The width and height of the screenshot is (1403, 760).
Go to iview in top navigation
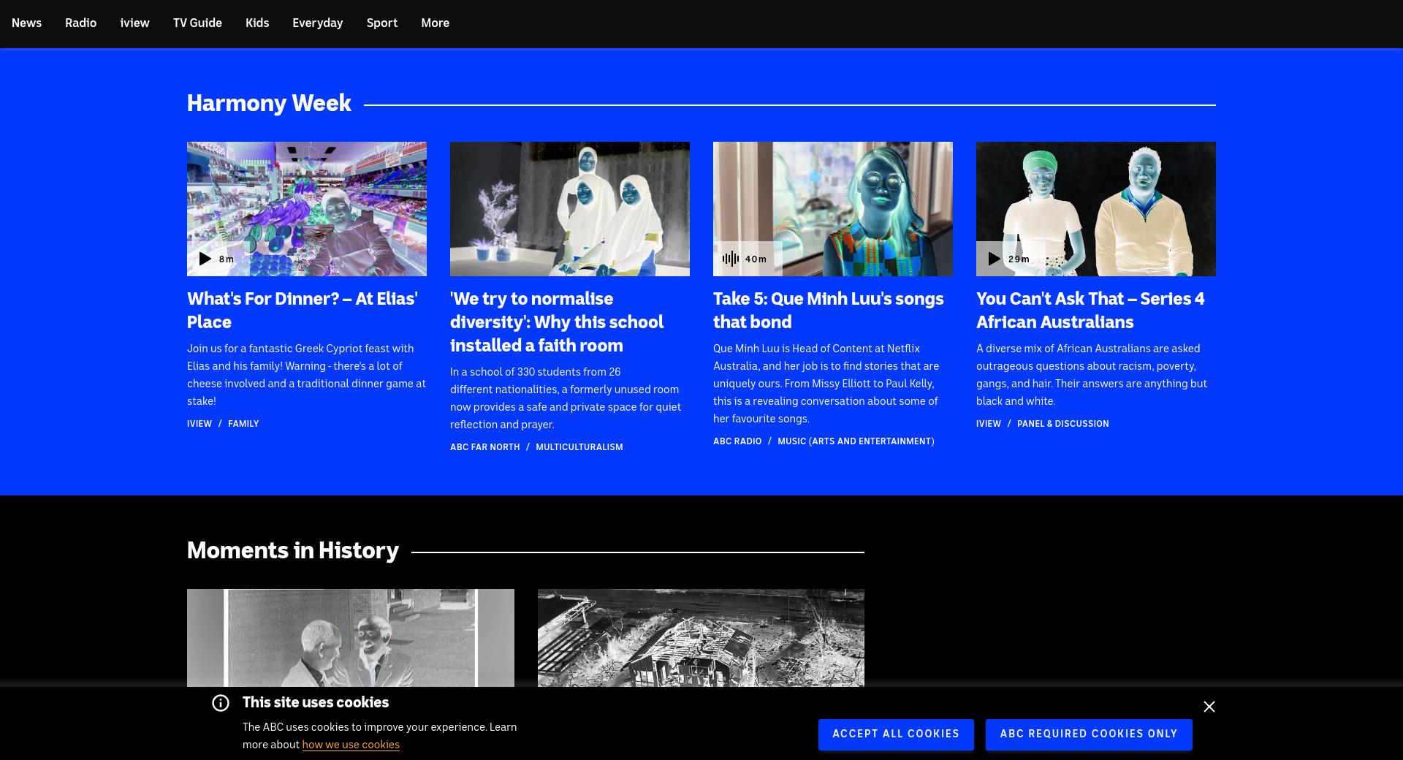point(134,23)
